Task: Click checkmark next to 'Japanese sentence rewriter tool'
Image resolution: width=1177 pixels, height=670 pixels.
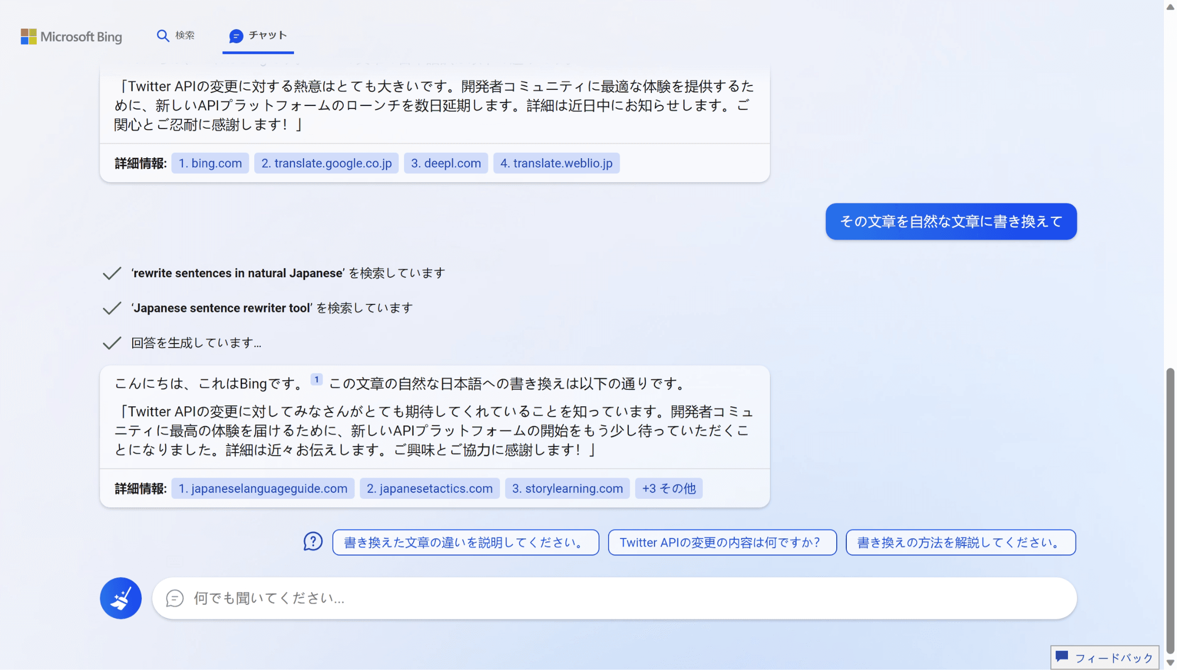Action: tap(112, 308)
